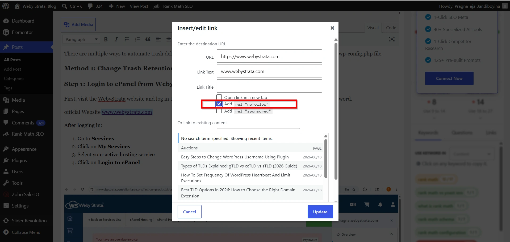Select Best TLD Options in 2026 result
This screenshot has height=242, width=510.
(251, 193)
